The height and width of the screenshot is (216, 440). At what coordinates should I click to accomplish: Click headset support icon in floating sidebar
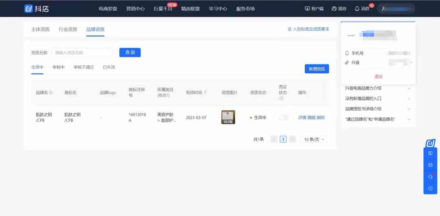(430, 176)
